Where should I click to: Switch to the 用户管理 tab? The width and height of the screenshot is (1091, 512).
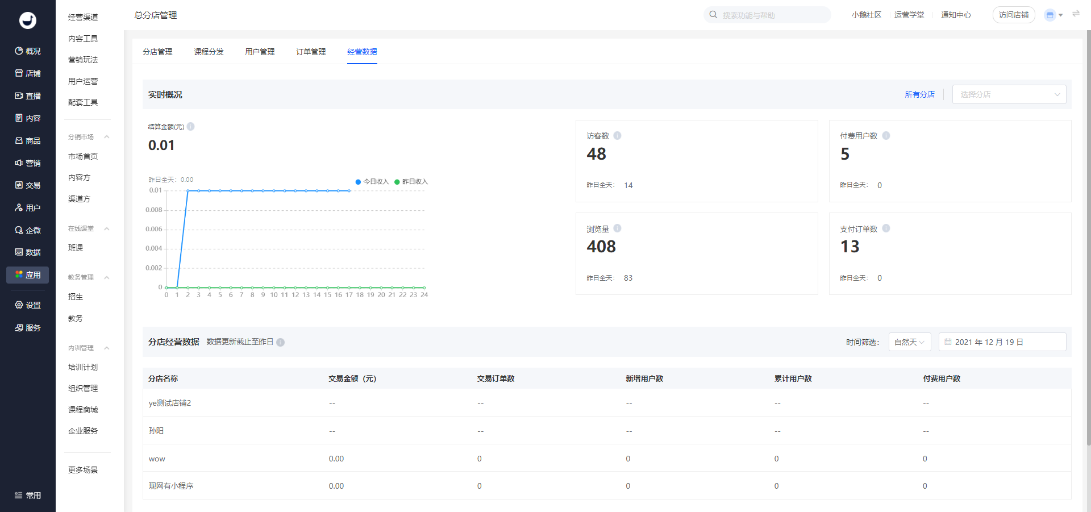(260, 52)
